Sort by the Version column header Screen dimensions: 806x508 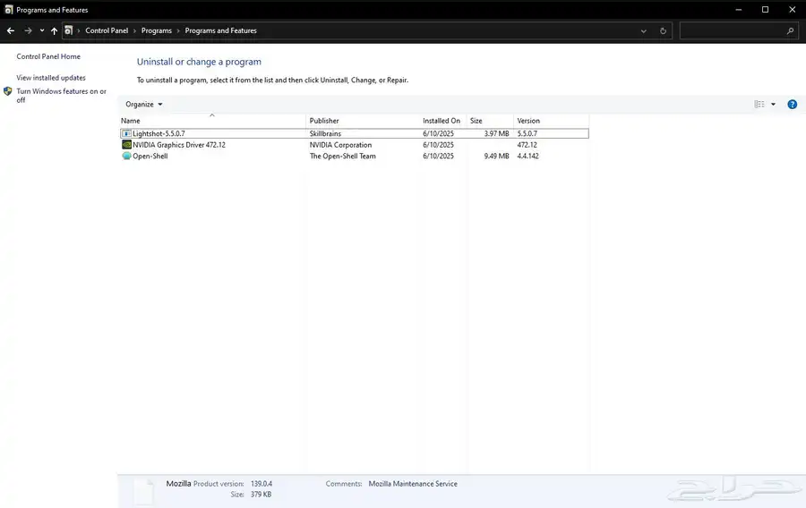pyautogui.click(x=551, y=121)
